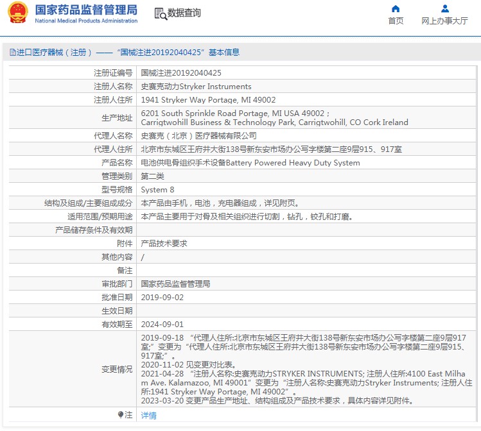Select approval date 2019-09-02
Screen dimensions: 481x431
[162, 298]
